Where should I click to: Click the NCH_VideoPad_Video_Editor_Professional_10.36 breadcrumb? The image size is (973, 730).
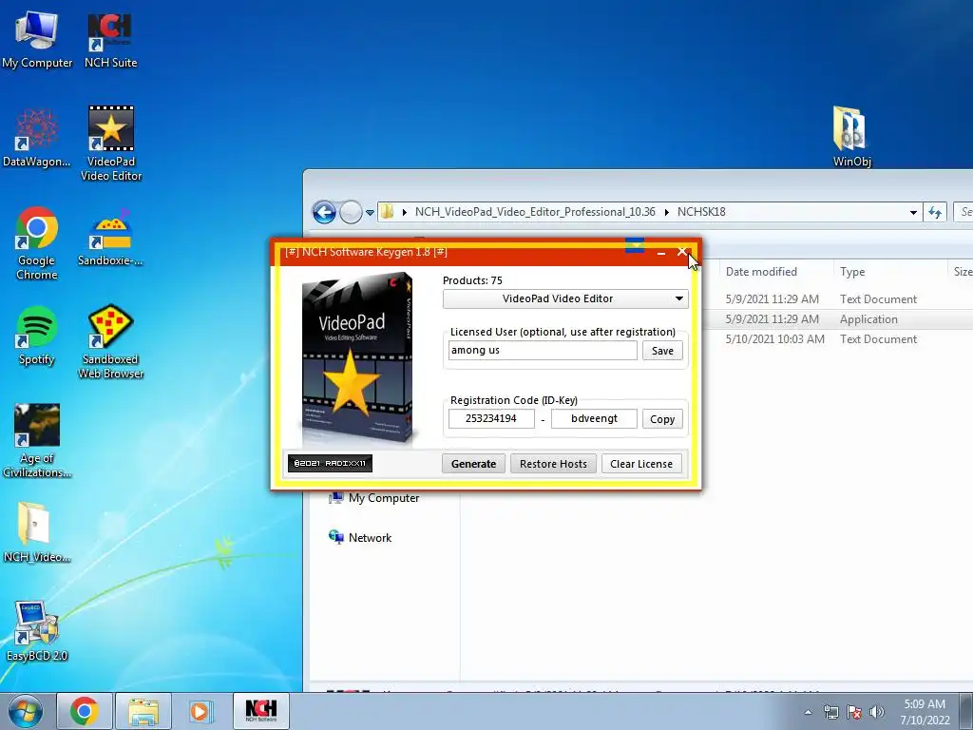(x=535, y=212)
